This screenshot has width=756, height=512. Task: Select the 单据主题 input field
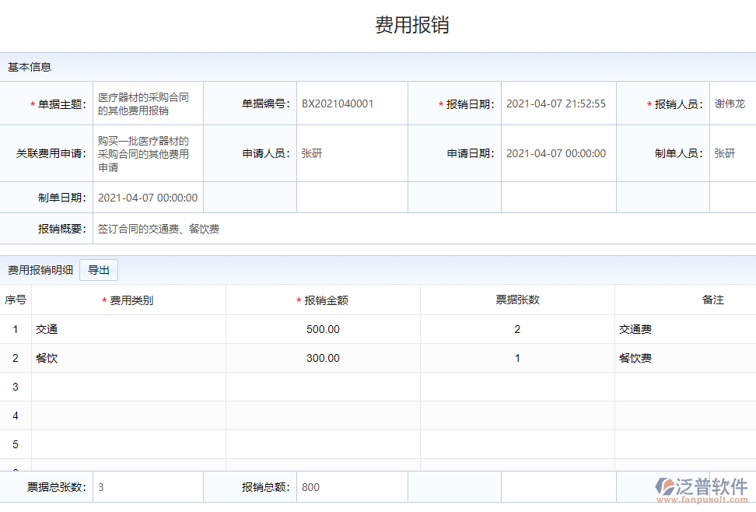[148, 103]
